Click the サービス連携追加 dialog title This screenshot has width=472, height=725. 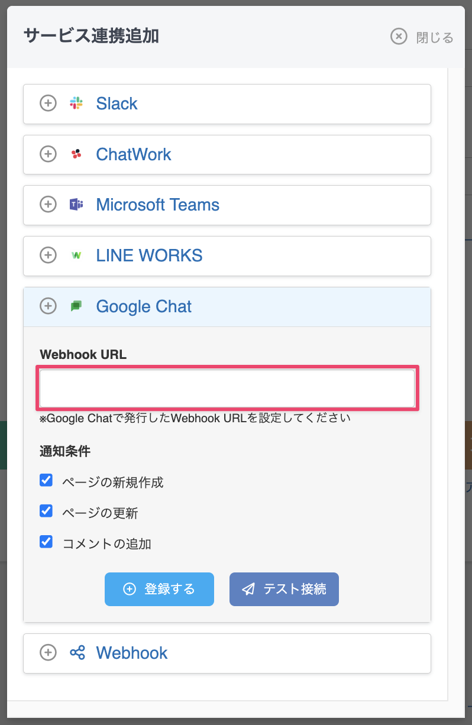tap(91, 36)
